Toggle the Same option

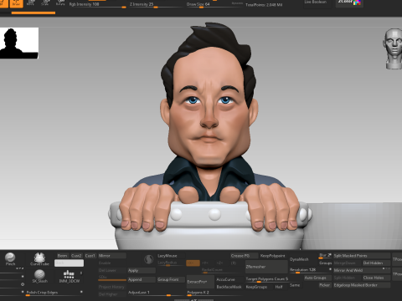point(295,285)
